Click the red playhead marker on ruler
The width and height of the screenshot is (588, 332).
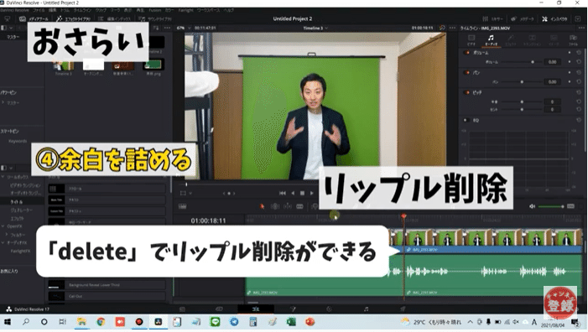point(403,216)
